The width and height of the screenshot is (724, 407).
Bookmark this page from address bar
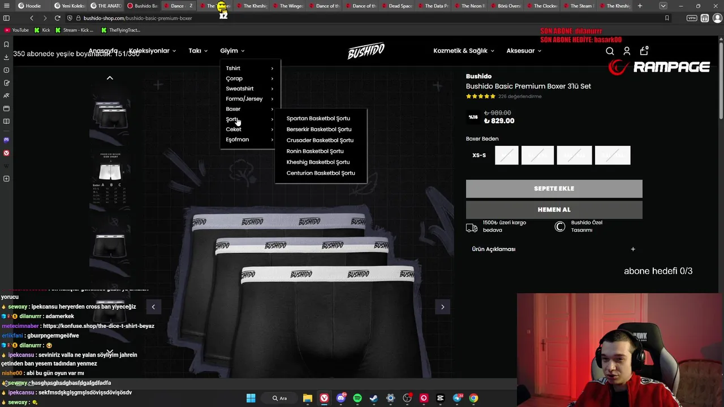click(x=667, y=18)
